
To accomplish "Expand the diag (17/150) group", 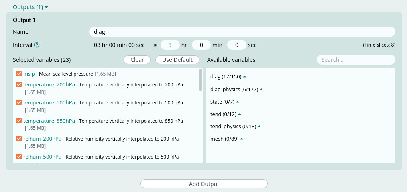I will pyautogui.click(x=228, y=77).
